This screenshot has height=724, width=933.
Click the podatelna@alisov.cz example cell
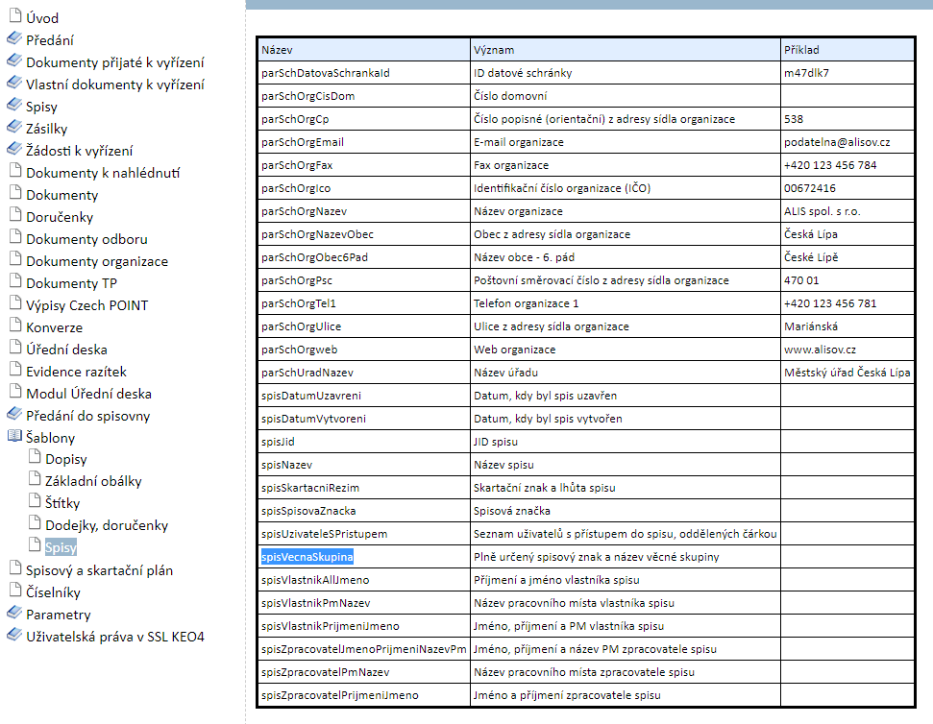[x=836, y=142]
